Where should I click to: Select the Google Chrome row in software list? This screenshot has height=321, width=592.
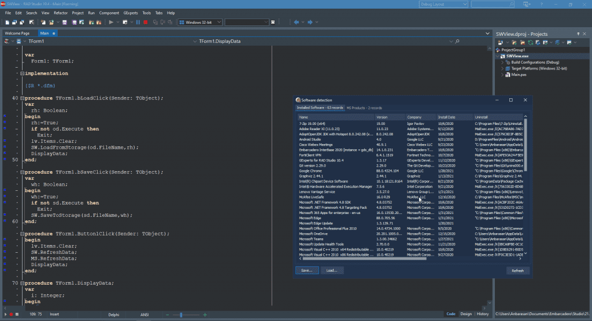tap(410, 171)
